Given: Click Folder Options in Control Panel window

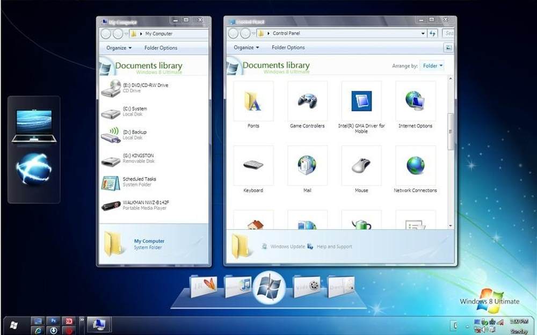Looking at the screenshot, I should pyautogui.click(x=288, y=48).
